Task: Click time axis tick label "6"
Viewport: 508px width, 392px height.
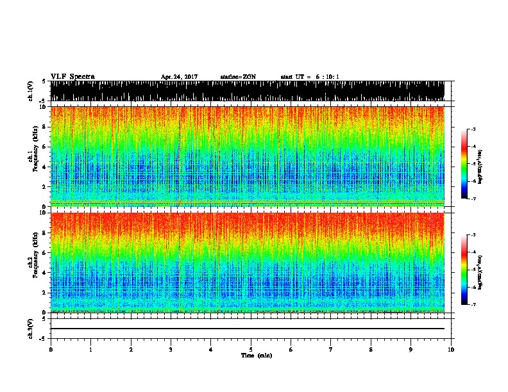Action: tap(291, 350)
